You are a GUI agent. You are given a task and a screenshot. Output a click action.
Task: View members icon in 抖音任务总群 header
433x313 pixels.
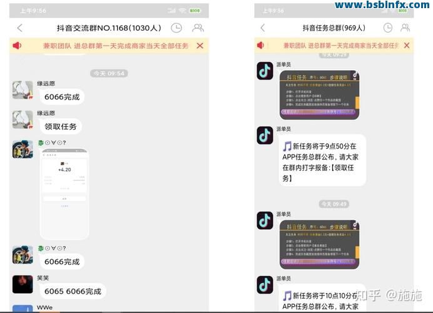click(405, 28)
